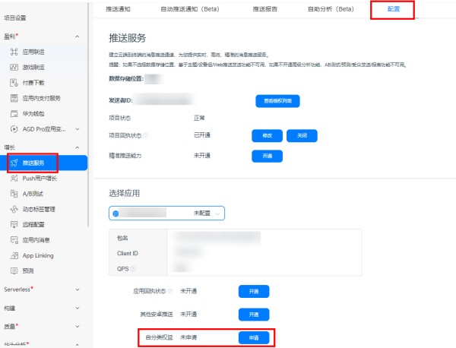Open 远程配置 via its icon
456x348 pixels.
tap(14, 224)
